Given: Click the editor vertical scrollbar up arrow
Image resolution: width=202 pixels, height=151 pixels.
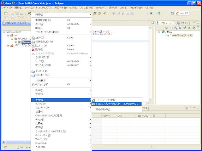Looking at the screenshot, I should tap(150, 28).
